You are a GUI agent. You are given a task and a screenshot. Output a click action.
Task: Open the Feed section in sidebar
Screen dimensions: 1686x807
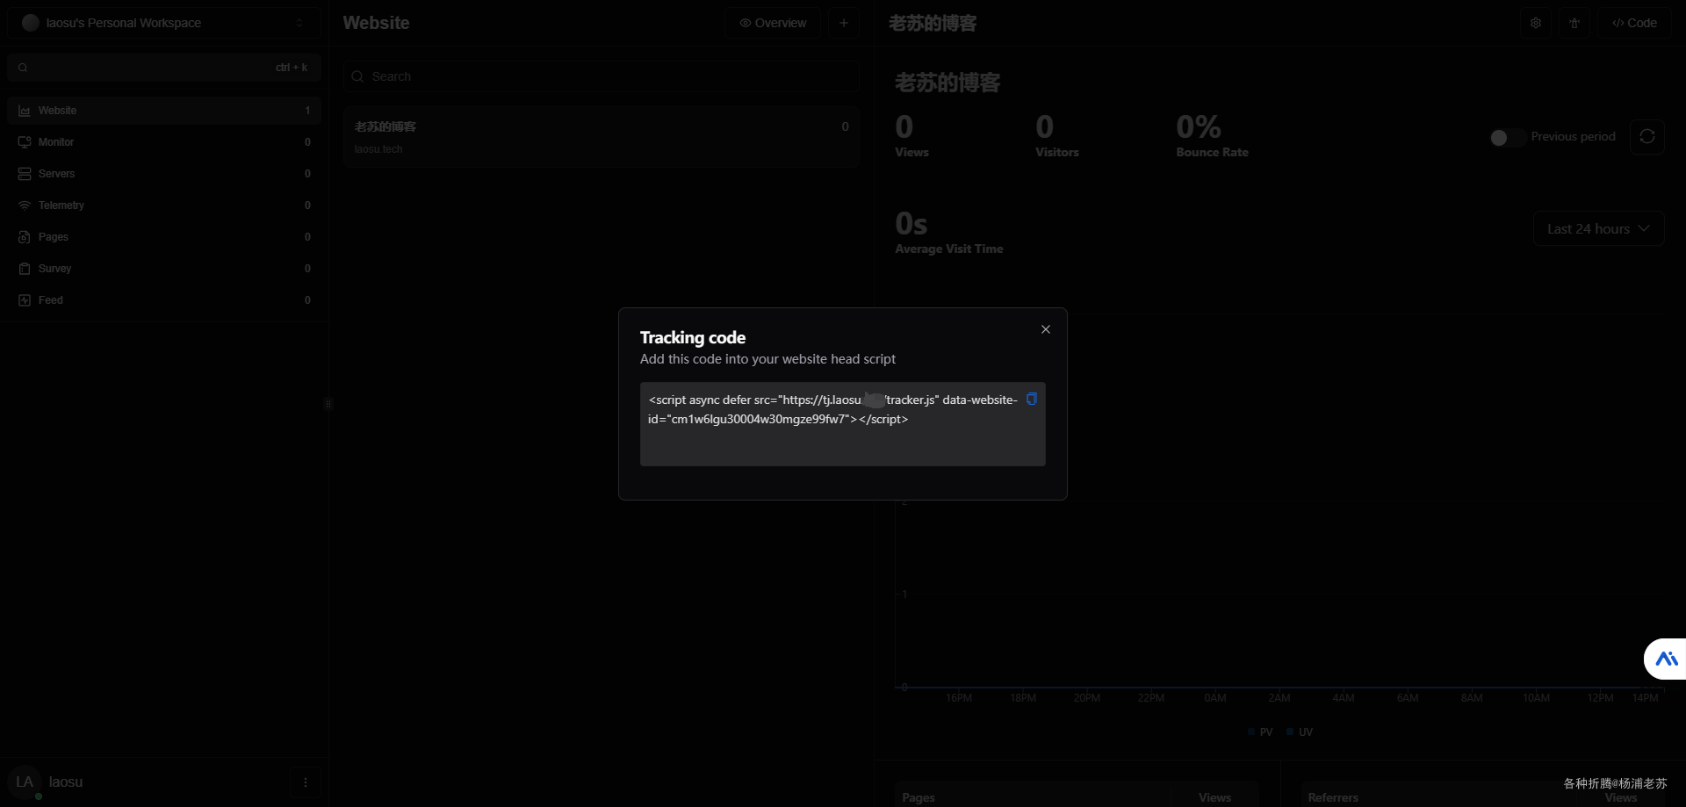pos(164,300)
